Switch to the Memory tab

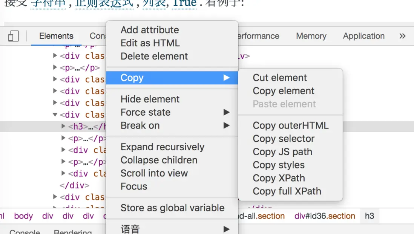tap(311, 36)
